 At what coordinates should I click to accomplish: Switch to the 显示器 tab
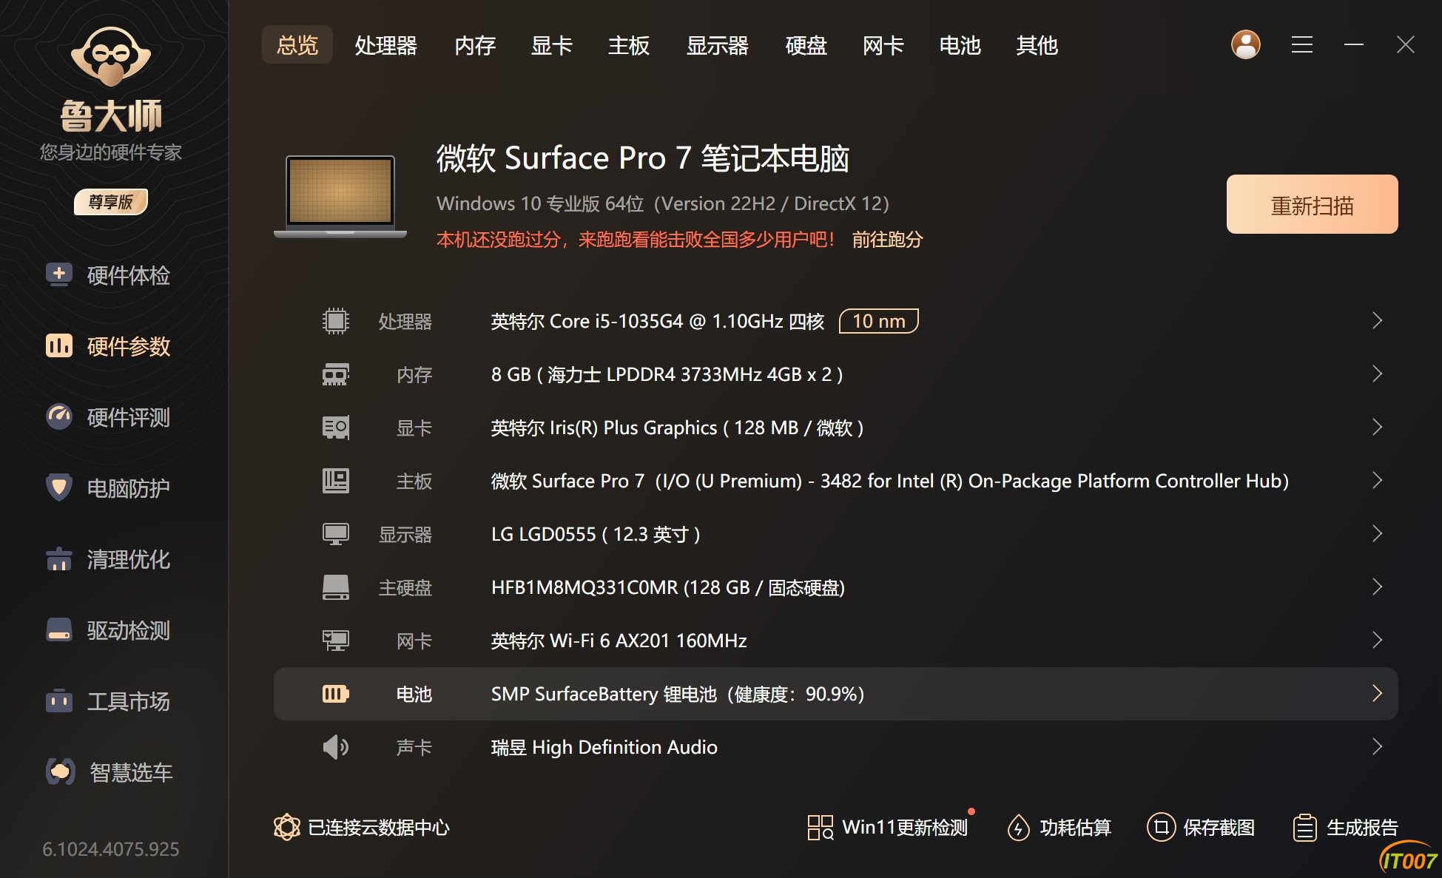[x=718, y=45]
